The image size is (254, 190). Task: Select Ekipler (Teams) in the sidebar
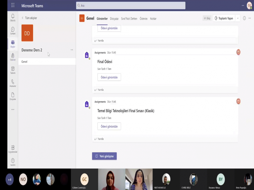(x=13, y=44)
